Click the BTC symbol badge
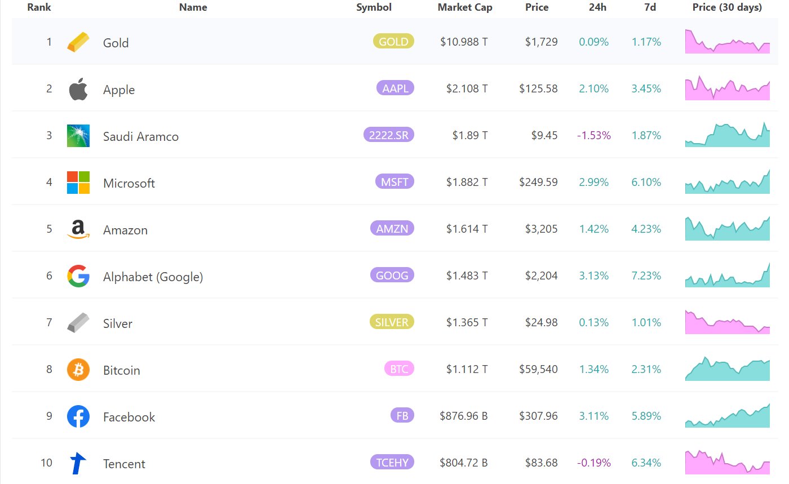The width and height of the screenshot is (789, 484). point(399,368)
